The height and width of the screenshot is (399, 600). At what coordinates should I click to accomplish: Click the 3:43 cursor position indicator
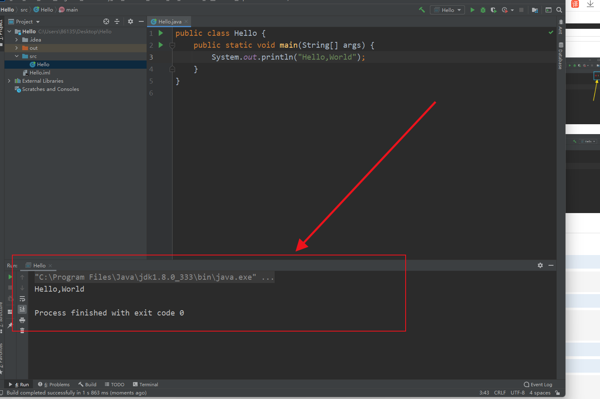click(x=484, y=393)
